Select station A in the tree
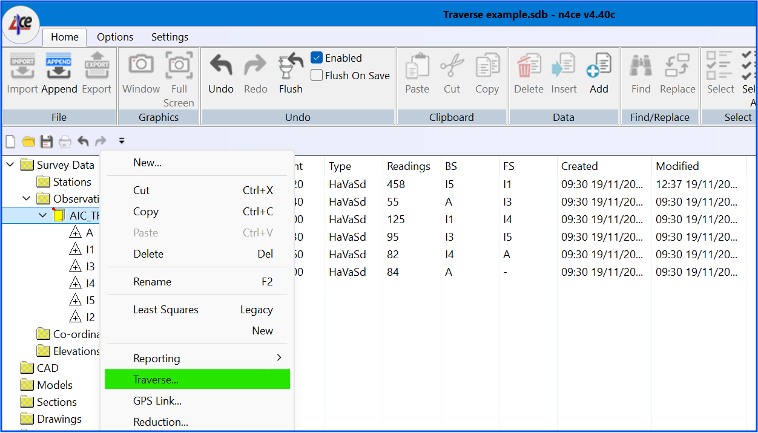 82,232
